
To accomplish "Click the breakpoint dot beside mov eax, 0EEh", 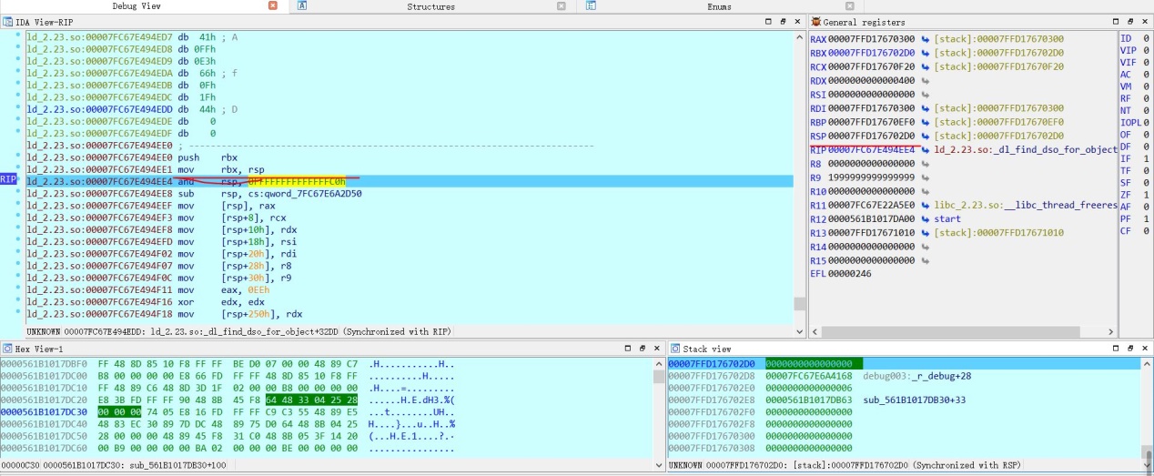I will [19, 289].
